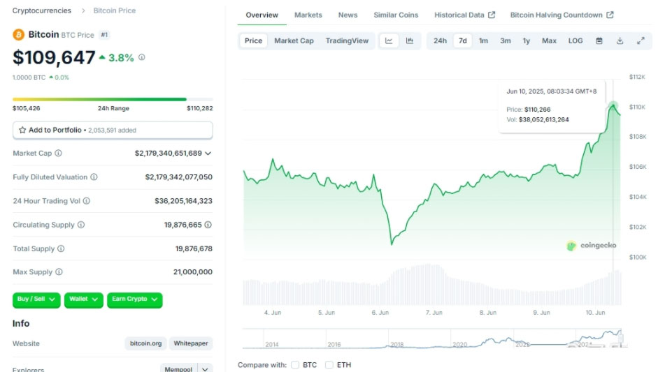Click Cryptocurrencies in the breadcrumb
The image size is (665, 372).
42,10
